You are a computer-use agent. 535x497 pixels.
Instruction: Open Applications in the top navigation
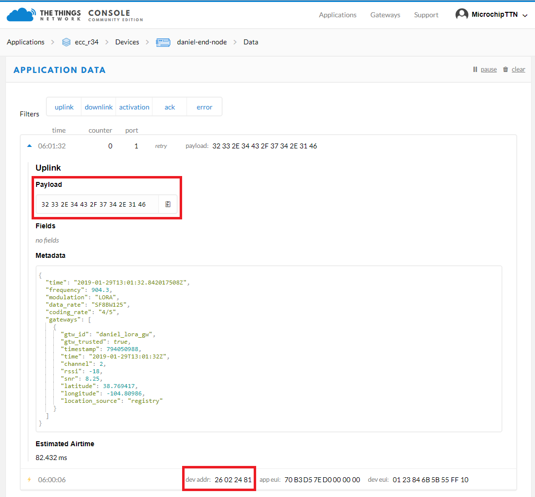click(x=338, y=15)
